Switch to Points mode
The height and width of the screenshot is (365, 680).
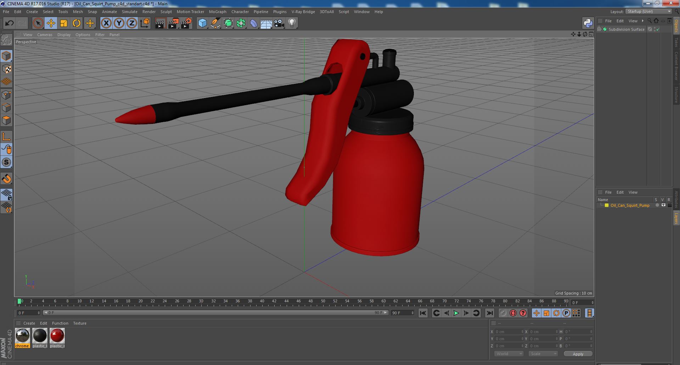coord(6,95)
